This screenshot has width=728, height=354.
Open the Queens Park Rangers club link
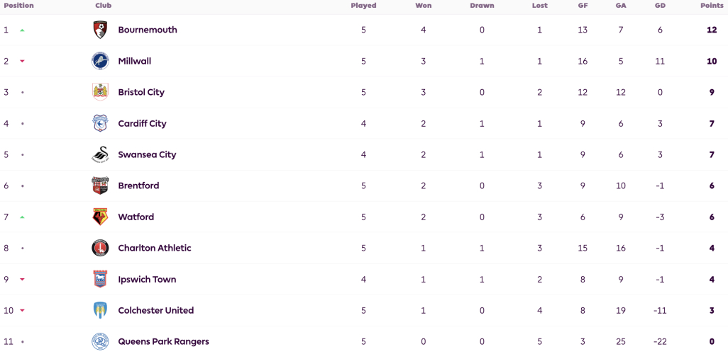click(x=163, y=342)
